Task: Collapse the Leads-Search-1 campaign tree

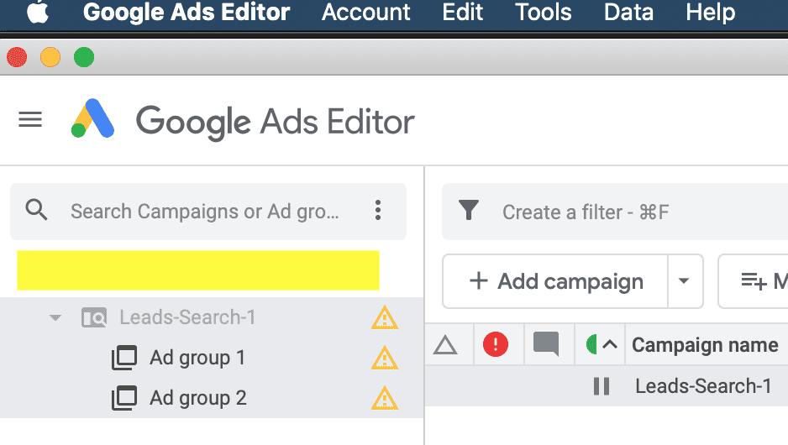Action: coord(55,317)
